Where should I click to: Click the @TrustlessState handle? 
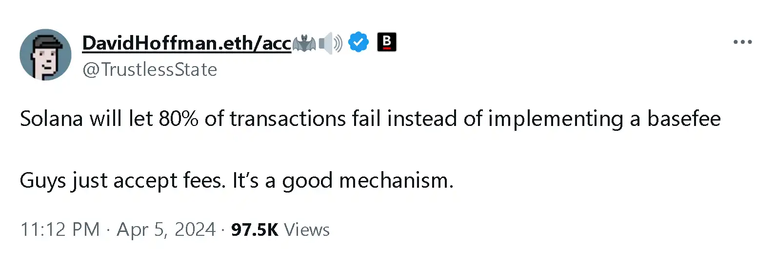click(x=150, y=70)
